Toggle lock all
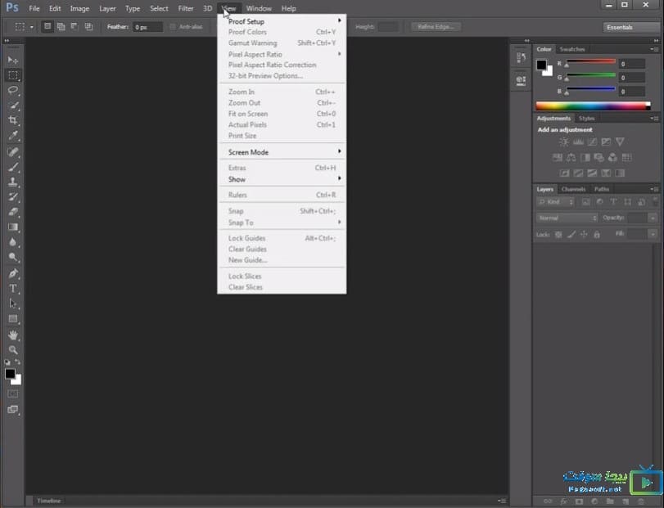664x508 pixels. click(x=597, y=234)
